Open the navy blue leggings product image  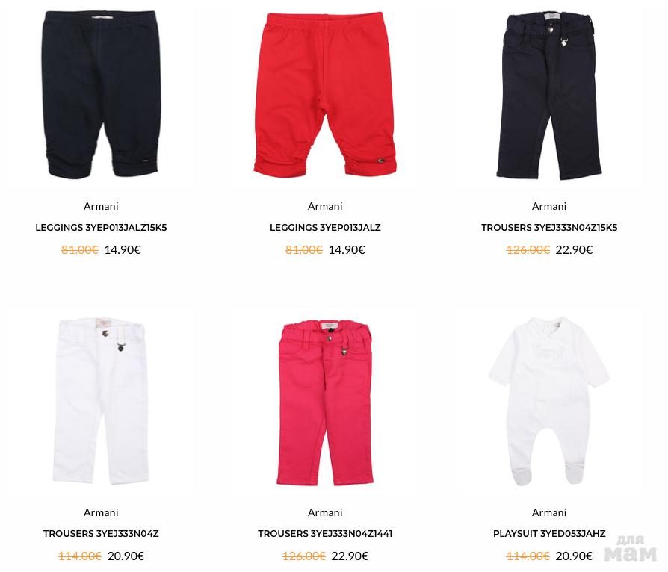coord(101,95)
